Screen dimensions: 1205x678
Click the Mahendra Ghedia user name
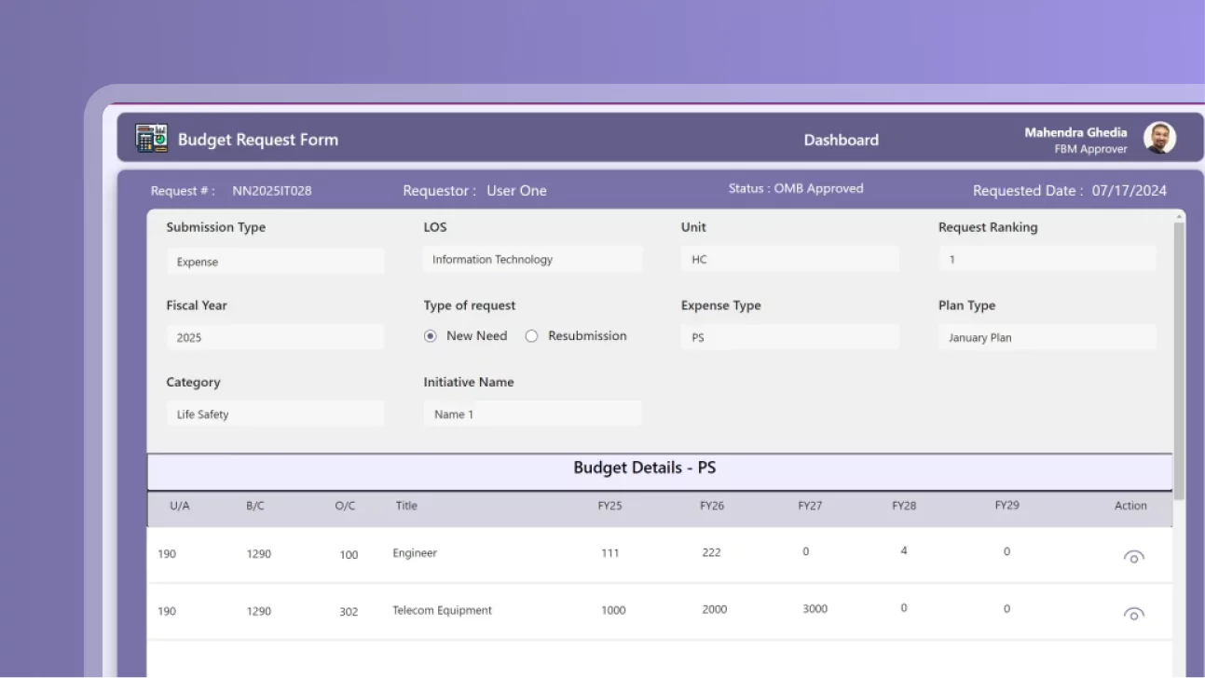1075,132
